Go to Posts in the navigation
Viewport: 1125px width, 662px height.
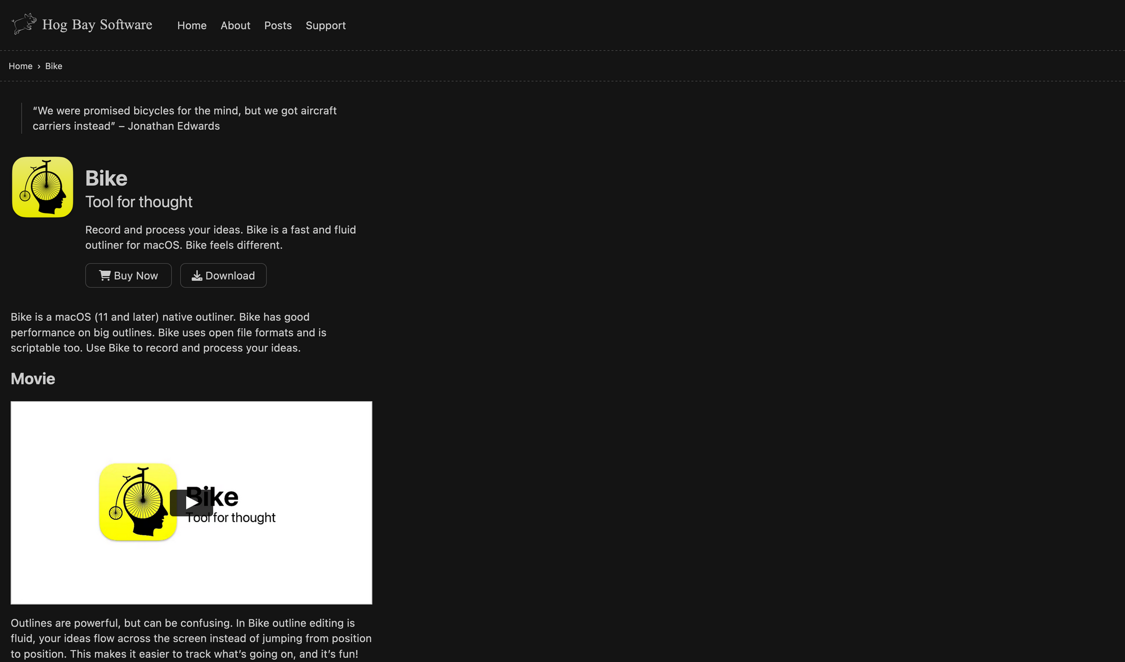[278, 25]
